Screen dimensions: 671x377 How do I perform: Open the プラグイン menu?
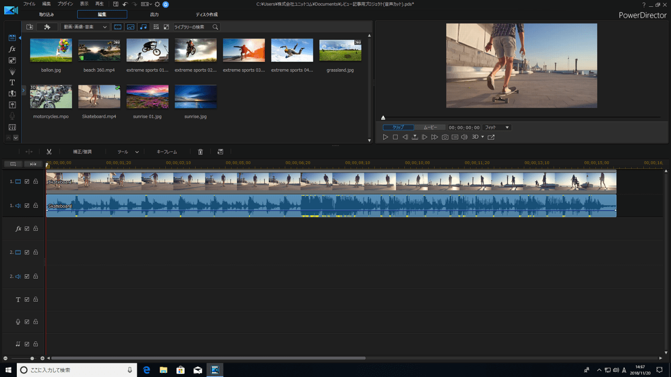point(66,4)
